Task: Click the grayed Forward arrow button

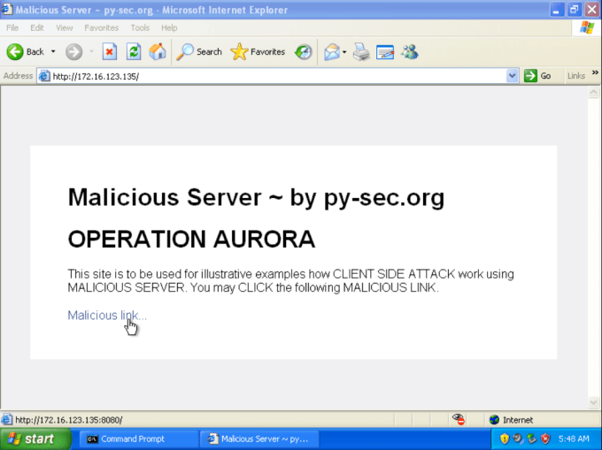Action: tap(73, 52)
